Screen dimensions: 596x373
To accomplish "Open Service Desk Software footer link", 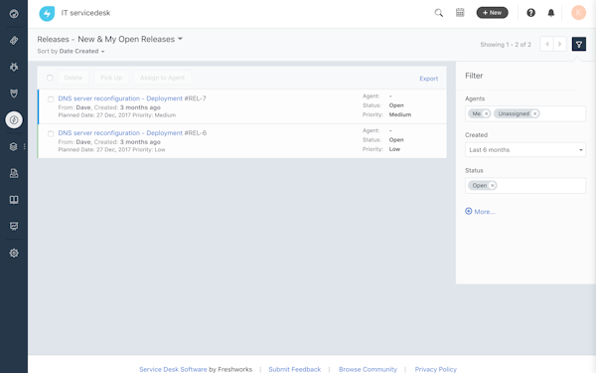I will 173,369.
